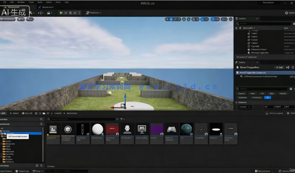Click the Add Blueprint/Script icon in Details panel
This screenshot has width=295, height=173.
(x=288, y=67)
